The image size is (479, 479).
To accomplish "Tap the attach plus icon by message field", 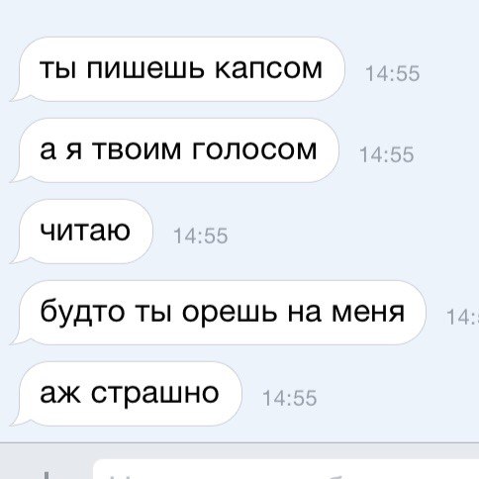I will (x=47, y=475).
